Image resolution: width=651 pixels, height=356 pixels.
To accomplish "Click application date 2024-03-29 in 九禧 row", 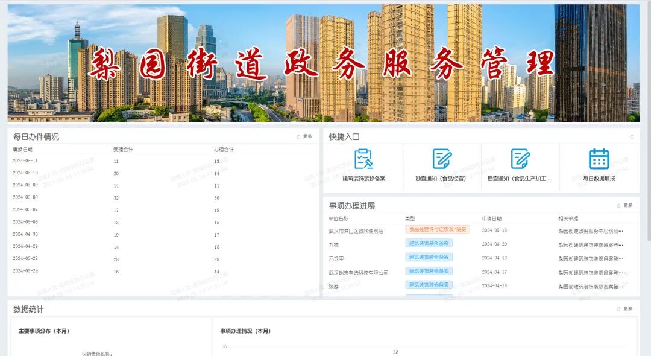I will pyautogui.click(x=494, y=244).
